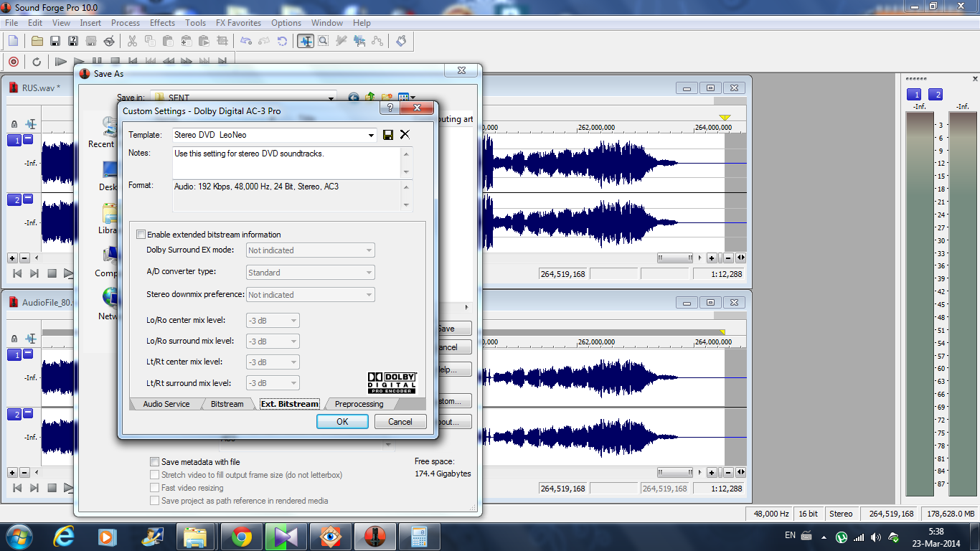This screenshot has width=980, height=551.
Task: Select the Magnify tool
Action: click(x=324, y=41)
